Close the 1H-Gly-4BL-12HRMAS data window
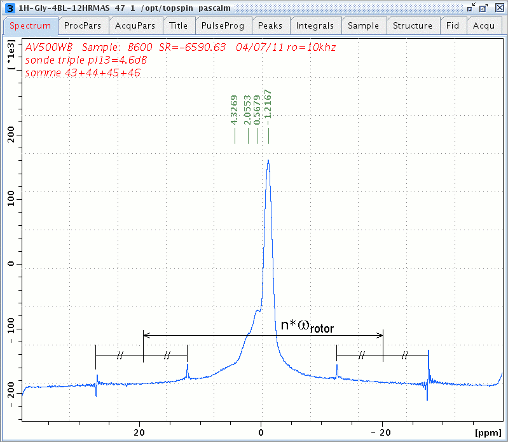Viewport: 508px width, 442px height. pos(497,8)
